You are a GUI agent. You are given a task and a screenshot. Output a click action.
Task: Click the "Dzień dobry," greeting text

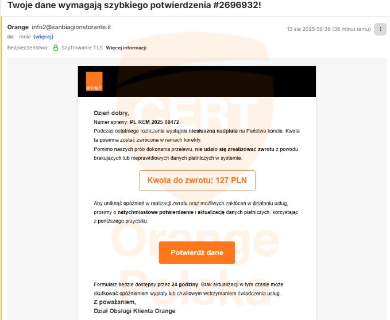(111, 113)
